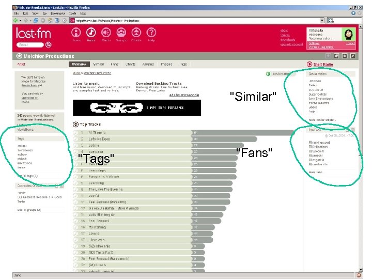Image resolution: width=372 pixels, height=279 pixels.
Task: Click the See all groups (2) link
Action: pyautogui.click(x=29, y=210)
